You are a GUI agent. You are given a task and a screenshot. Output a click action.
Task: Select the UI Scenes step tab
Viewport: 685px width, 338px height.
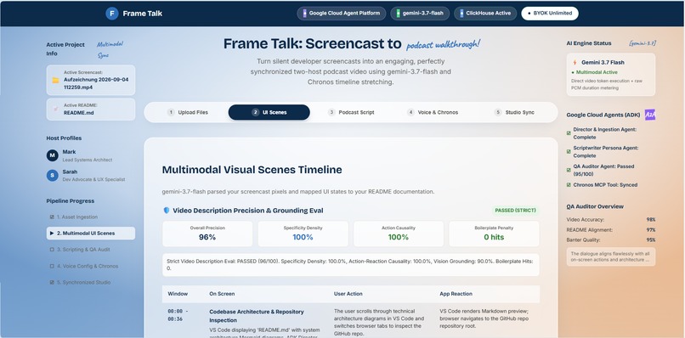(269, 112)
